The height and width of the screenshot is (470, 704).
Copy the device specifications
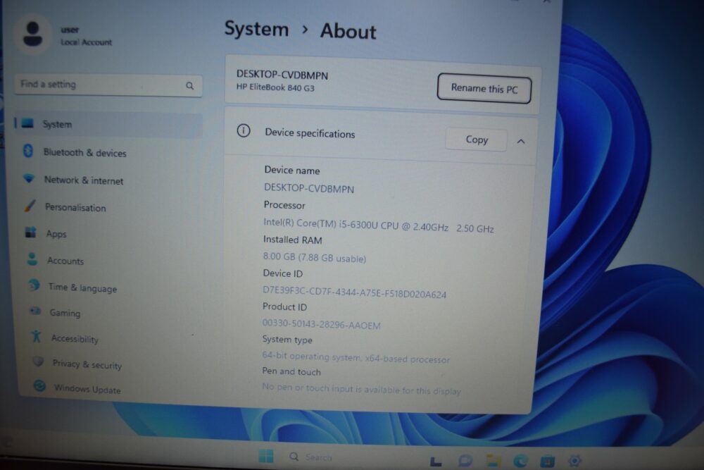pyautogui.click(x=477, y=140)
